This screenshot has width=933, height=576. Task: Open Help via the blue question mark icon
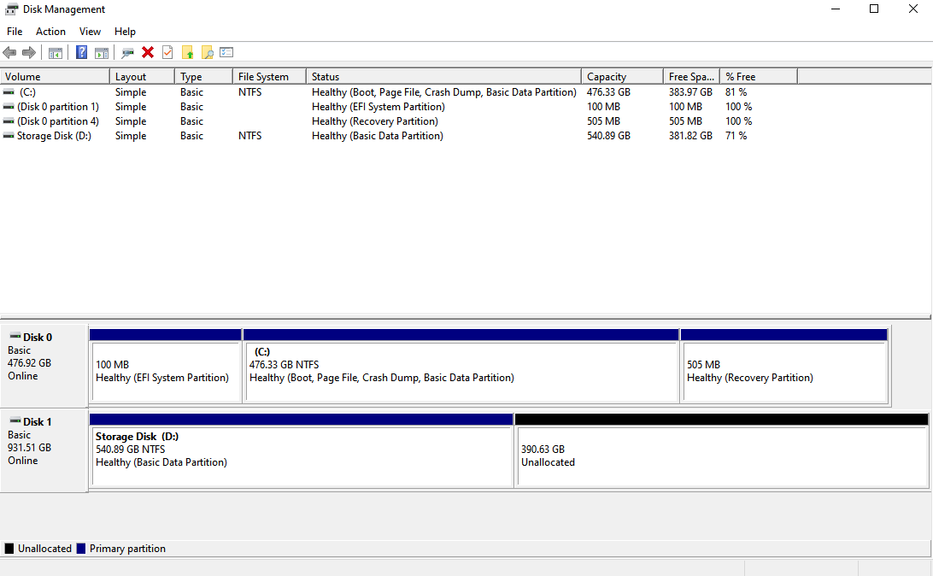click(81, 52)
